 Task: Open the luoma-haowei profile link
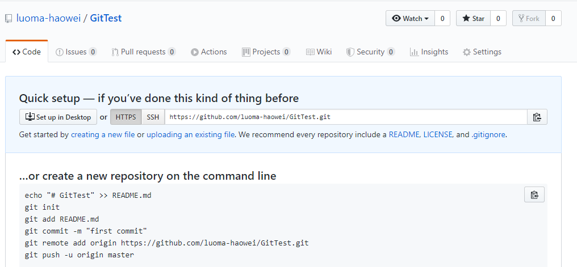tap(48, 18)
